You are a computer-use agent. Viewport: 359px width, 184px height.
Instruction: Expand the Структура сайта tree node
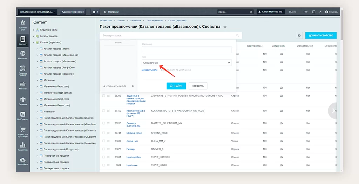(34, 30)
